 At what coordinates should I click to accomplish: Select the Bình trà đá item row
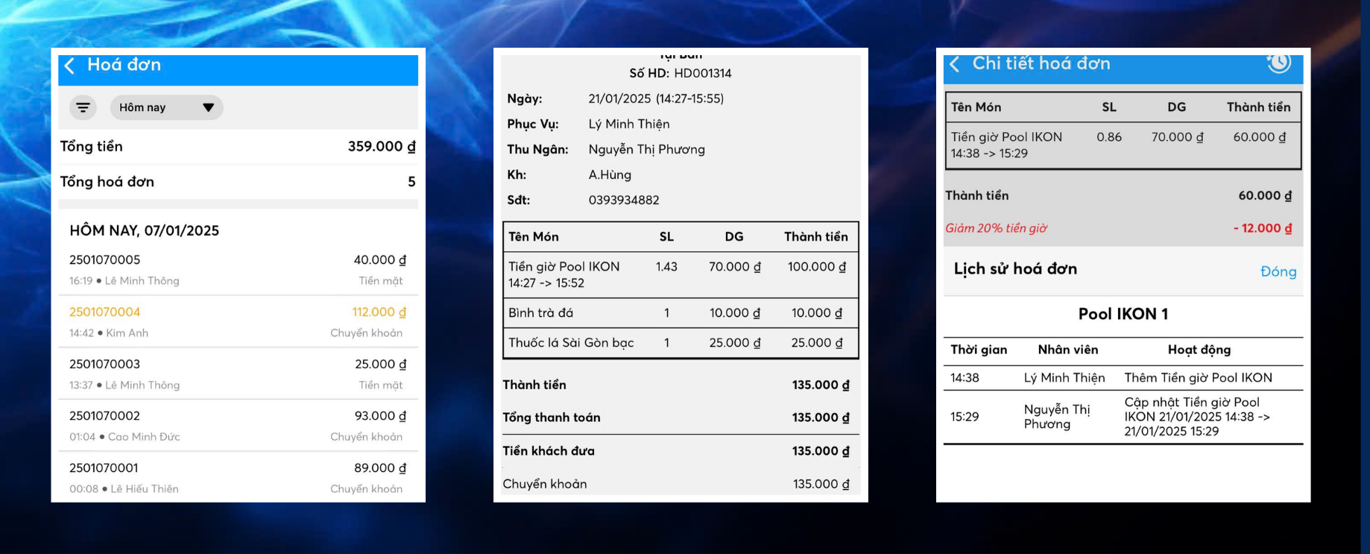(x=680, y=313)
